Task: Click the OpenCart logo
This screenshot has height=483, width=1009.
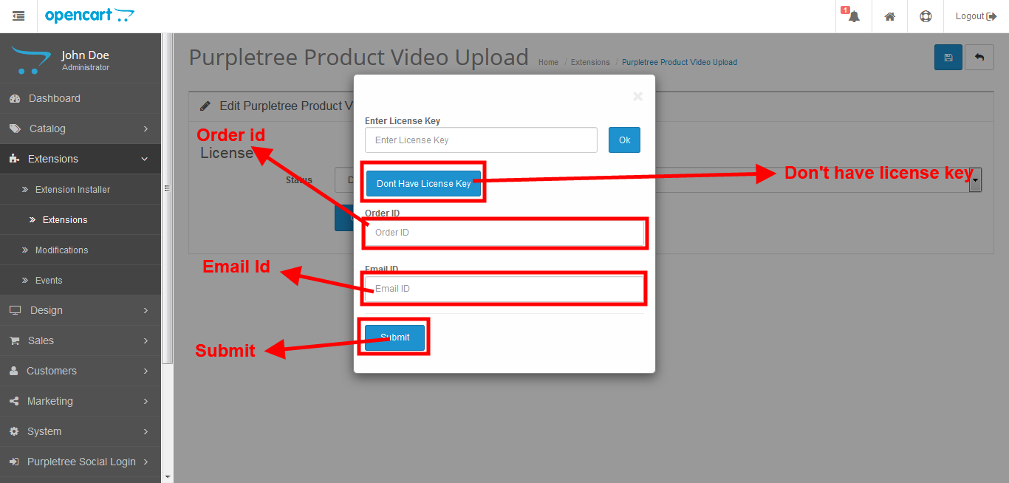Action: [90, 16]
